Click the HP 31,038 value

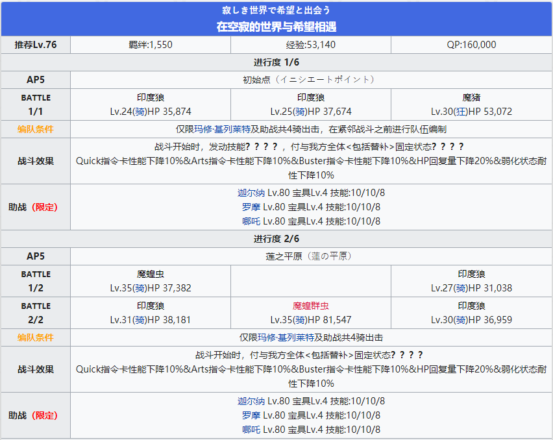(x=490, y=288)
